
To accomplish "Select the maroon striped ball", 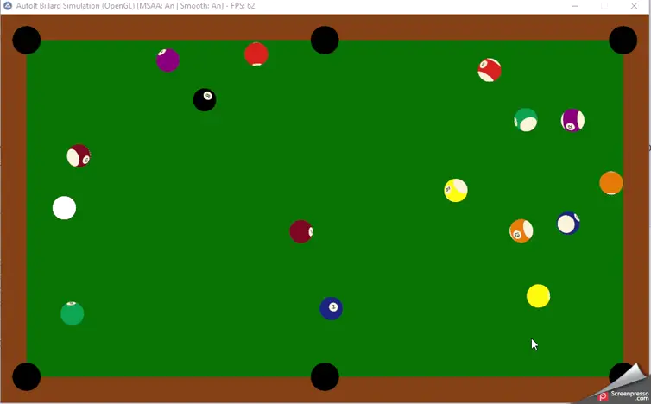I will click(x=79, y=156).
